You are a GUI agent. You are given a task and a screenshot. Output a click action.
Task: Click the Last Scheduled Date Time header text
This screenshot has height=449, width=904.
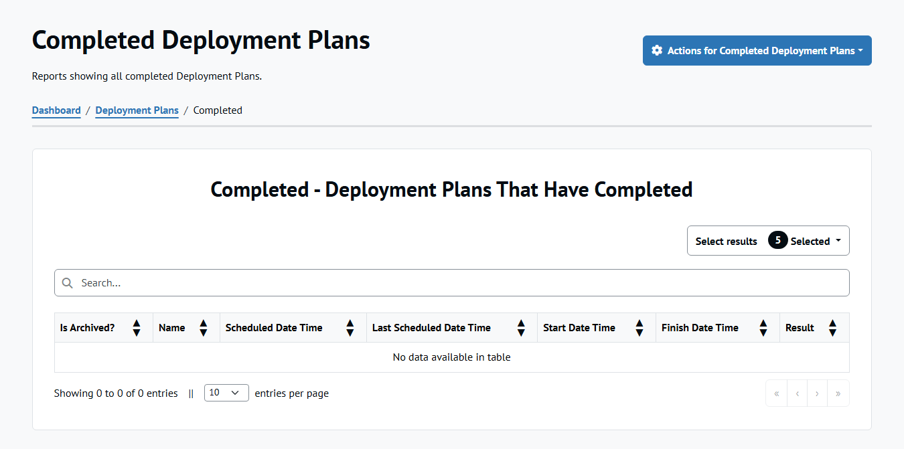pyautogui.click(x=431, y=328)
